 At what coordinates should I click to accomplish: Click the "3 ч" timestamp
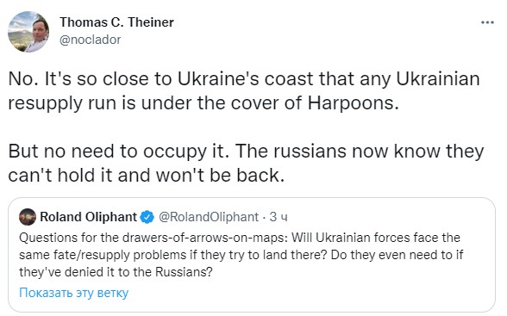(279, 217)
